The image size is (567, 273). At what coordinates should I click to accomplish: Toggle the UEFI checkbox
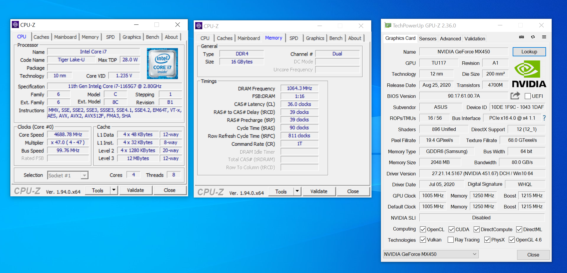(528, 96)
